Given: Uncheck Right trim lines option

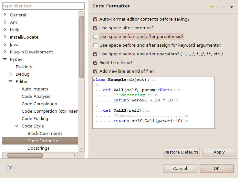Looking at the screenshot, I should tap(95, 63).
